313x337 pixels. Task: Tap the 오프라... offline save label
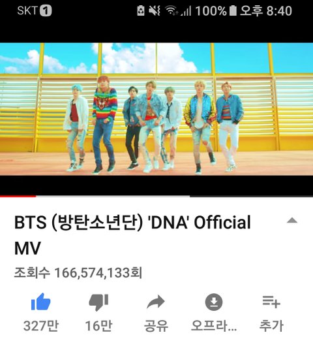214,326
